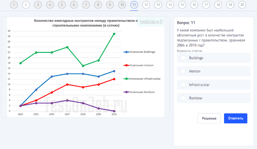
Task: Select the Buildingo radio option
Action: point(183,58)
